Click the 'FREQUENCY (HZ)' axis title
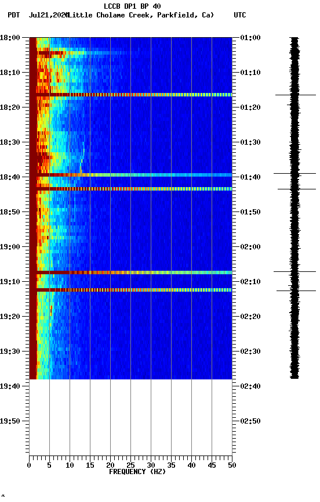 pos(137,472)
